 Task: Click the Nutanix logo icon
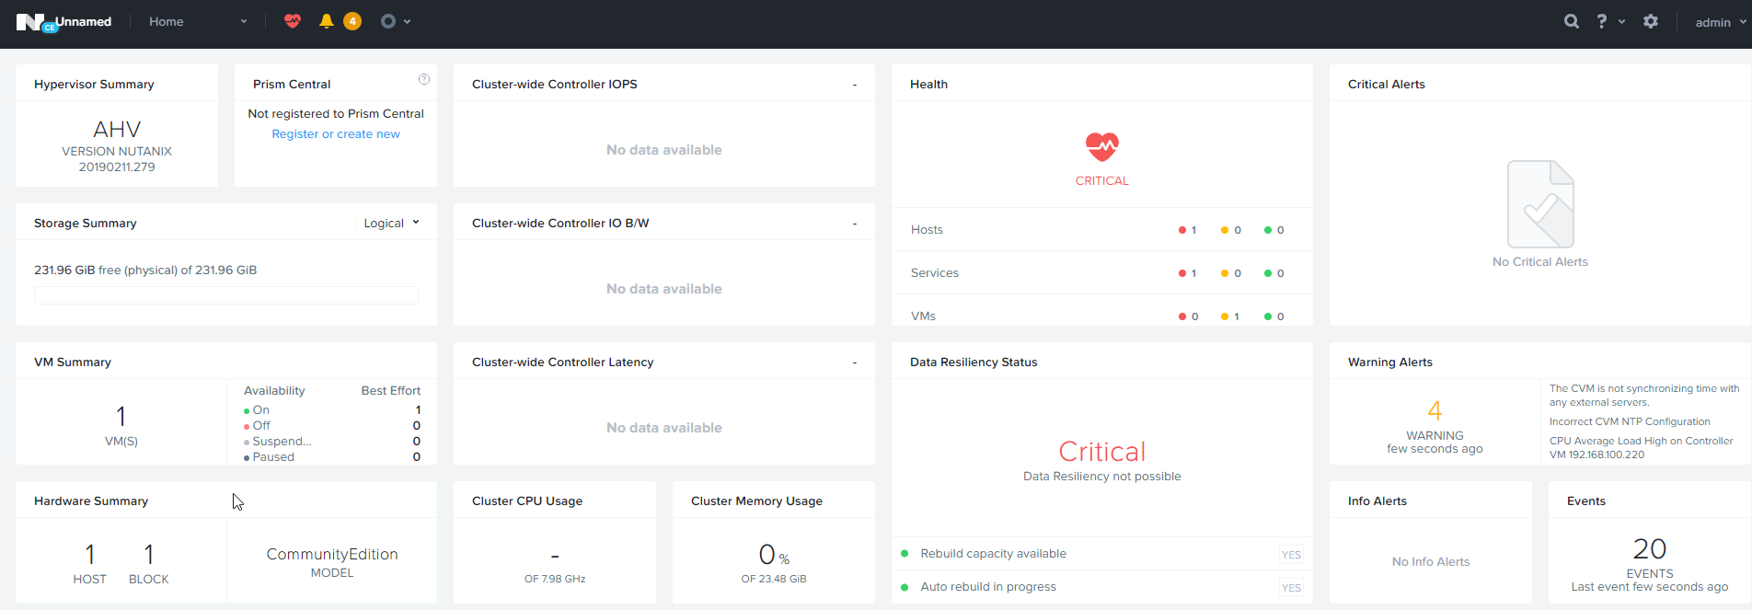pos(30,22)
